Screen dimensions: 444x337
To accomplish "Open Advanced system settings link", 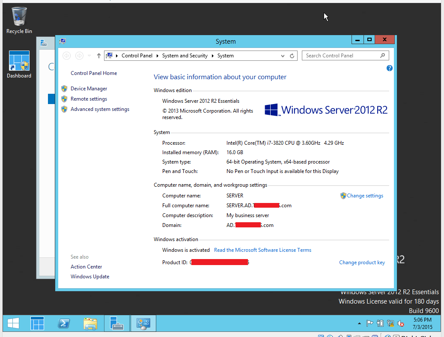I will pyautogui.click(x=100, y=109).
